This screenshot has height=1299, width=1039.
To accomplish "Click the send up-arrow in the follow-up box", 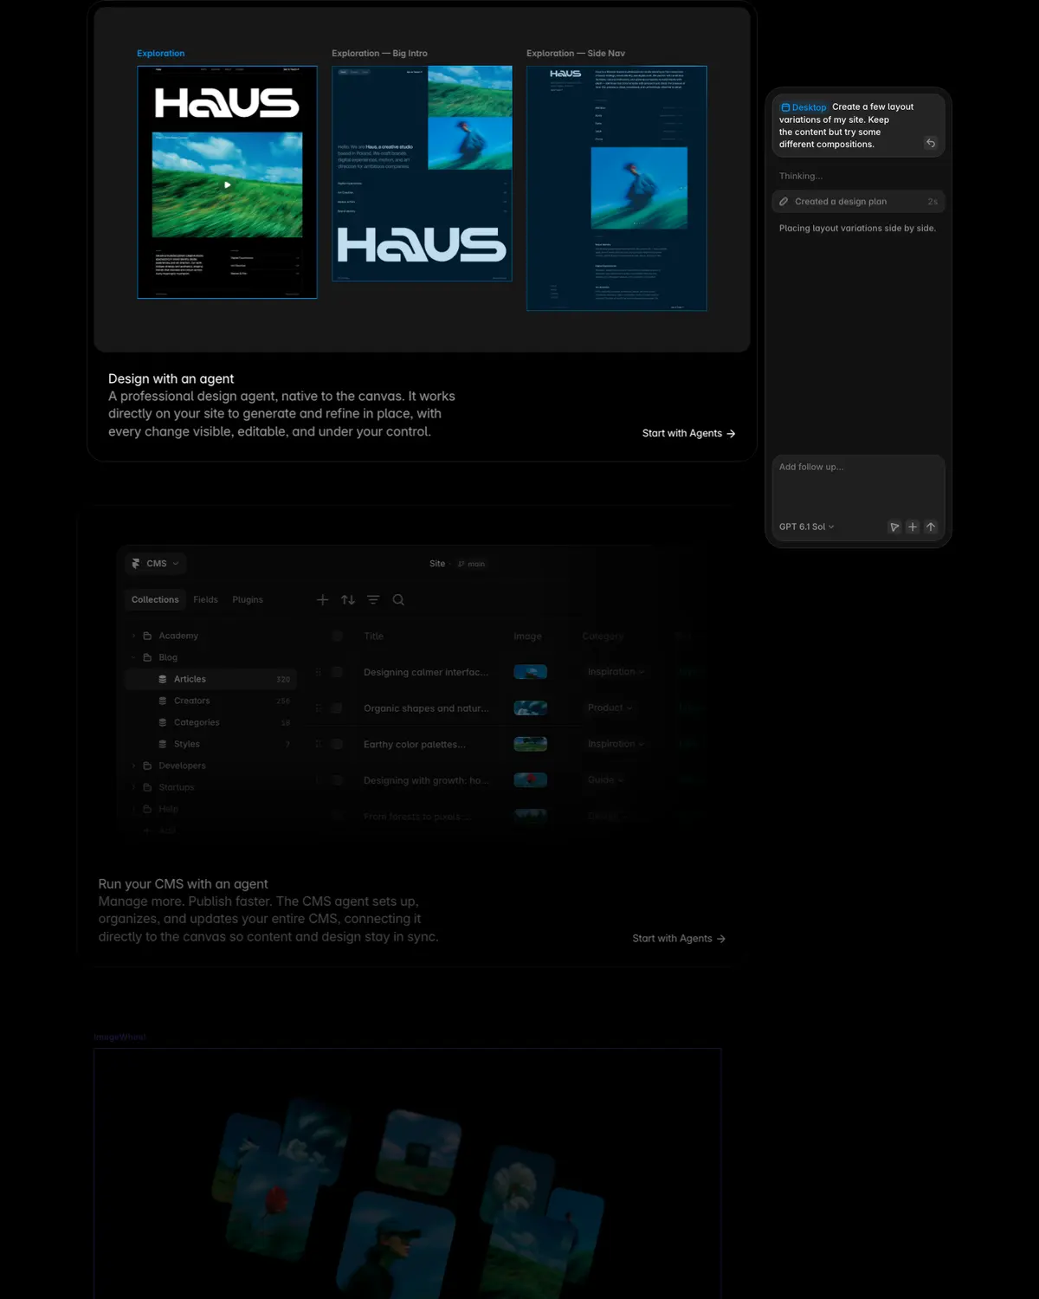I will pyautogui.click(x=931, y=527).
